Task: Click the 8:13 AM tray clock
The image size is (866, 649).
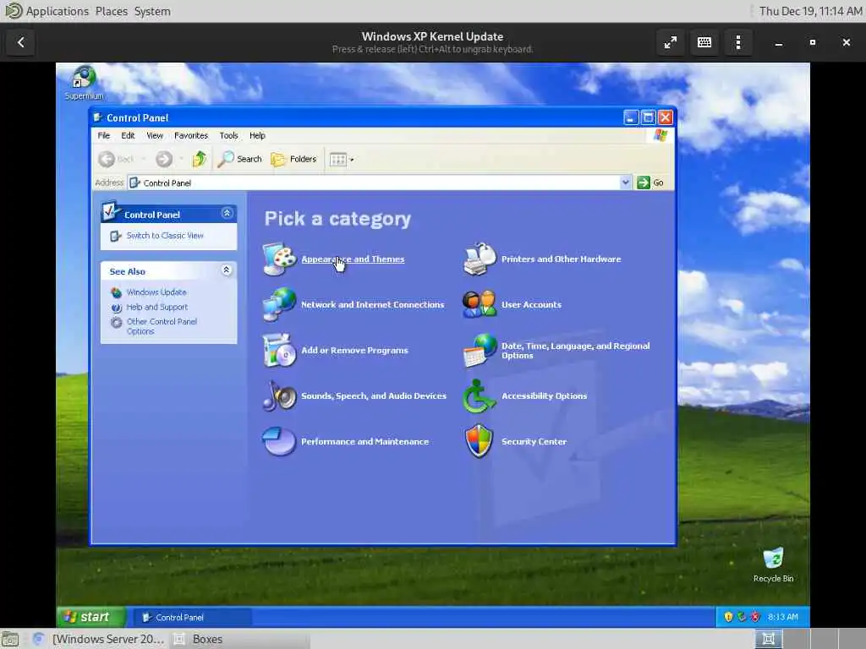Action: pyautogui.click(x=782, y=617)
